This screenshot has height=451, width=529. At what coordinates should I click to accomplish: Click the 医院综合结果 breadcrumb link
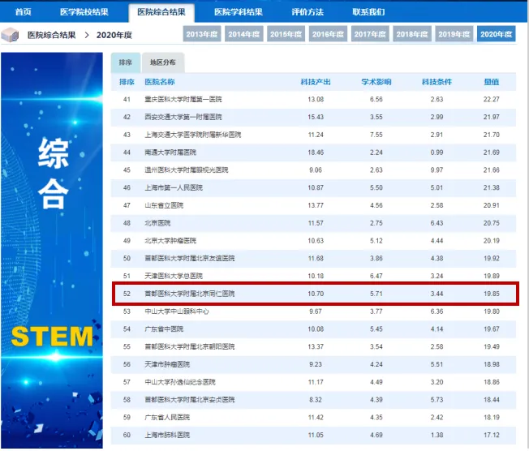pyautogui.click(x=52, y=35)
